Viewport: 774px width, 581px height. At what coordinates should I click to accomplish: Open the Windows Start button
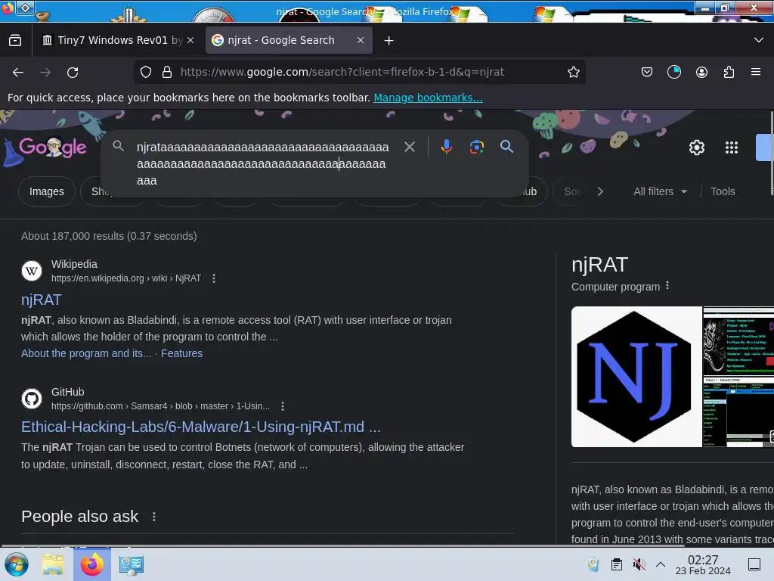tap(17, 564)
